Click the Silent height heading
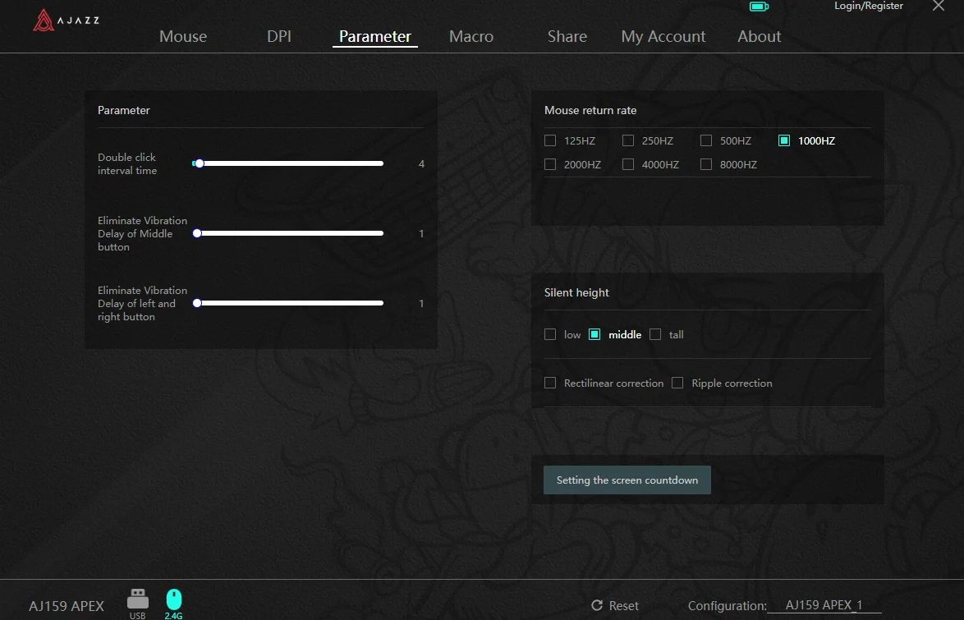This screenshot has width=964, height=620. [x=576, y=293]
